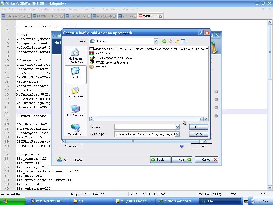
Task: Expand the File name dropdown arrow
Action: click(177, 127)
